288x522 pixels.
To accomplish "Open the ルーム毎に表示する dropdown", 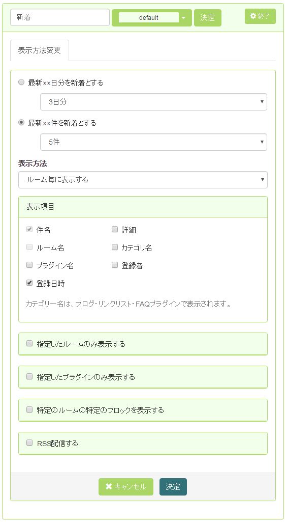I will point(143,180).
